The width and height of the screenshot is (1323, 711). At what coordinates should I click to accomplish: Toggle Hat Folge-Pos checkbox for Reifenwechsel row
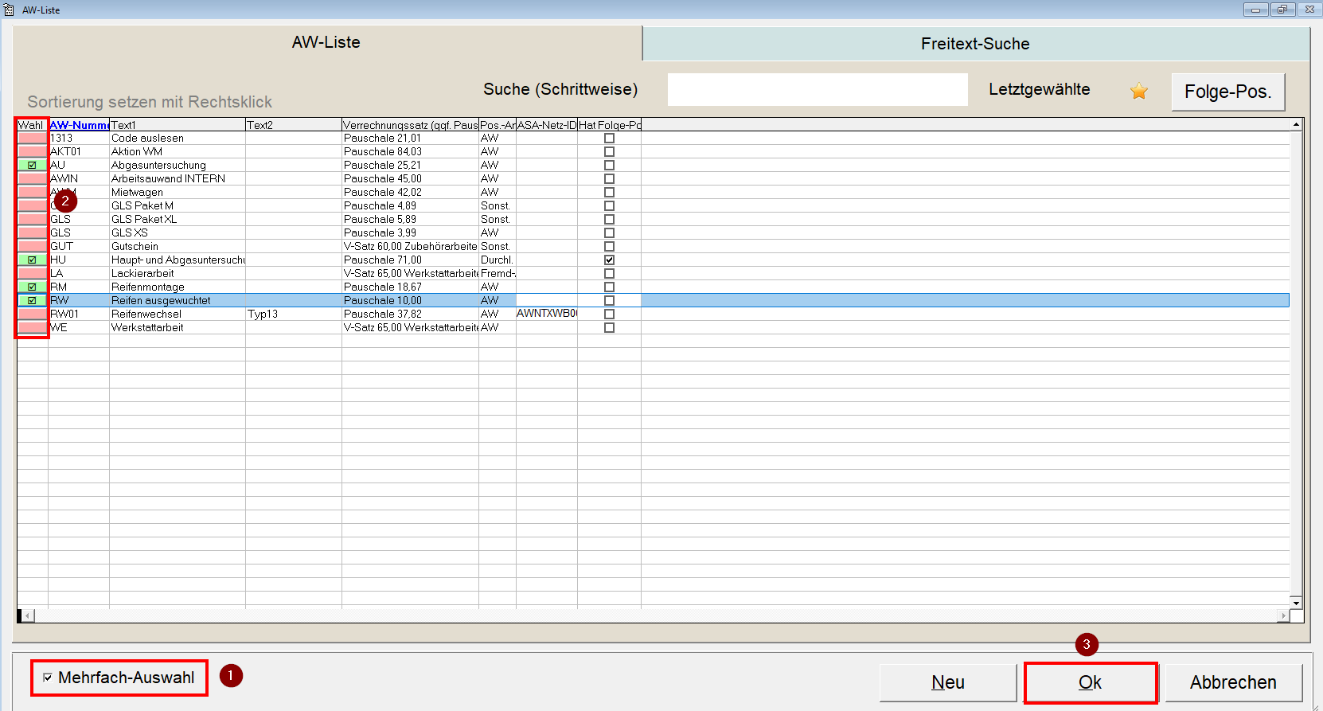(x=609, y=314)
